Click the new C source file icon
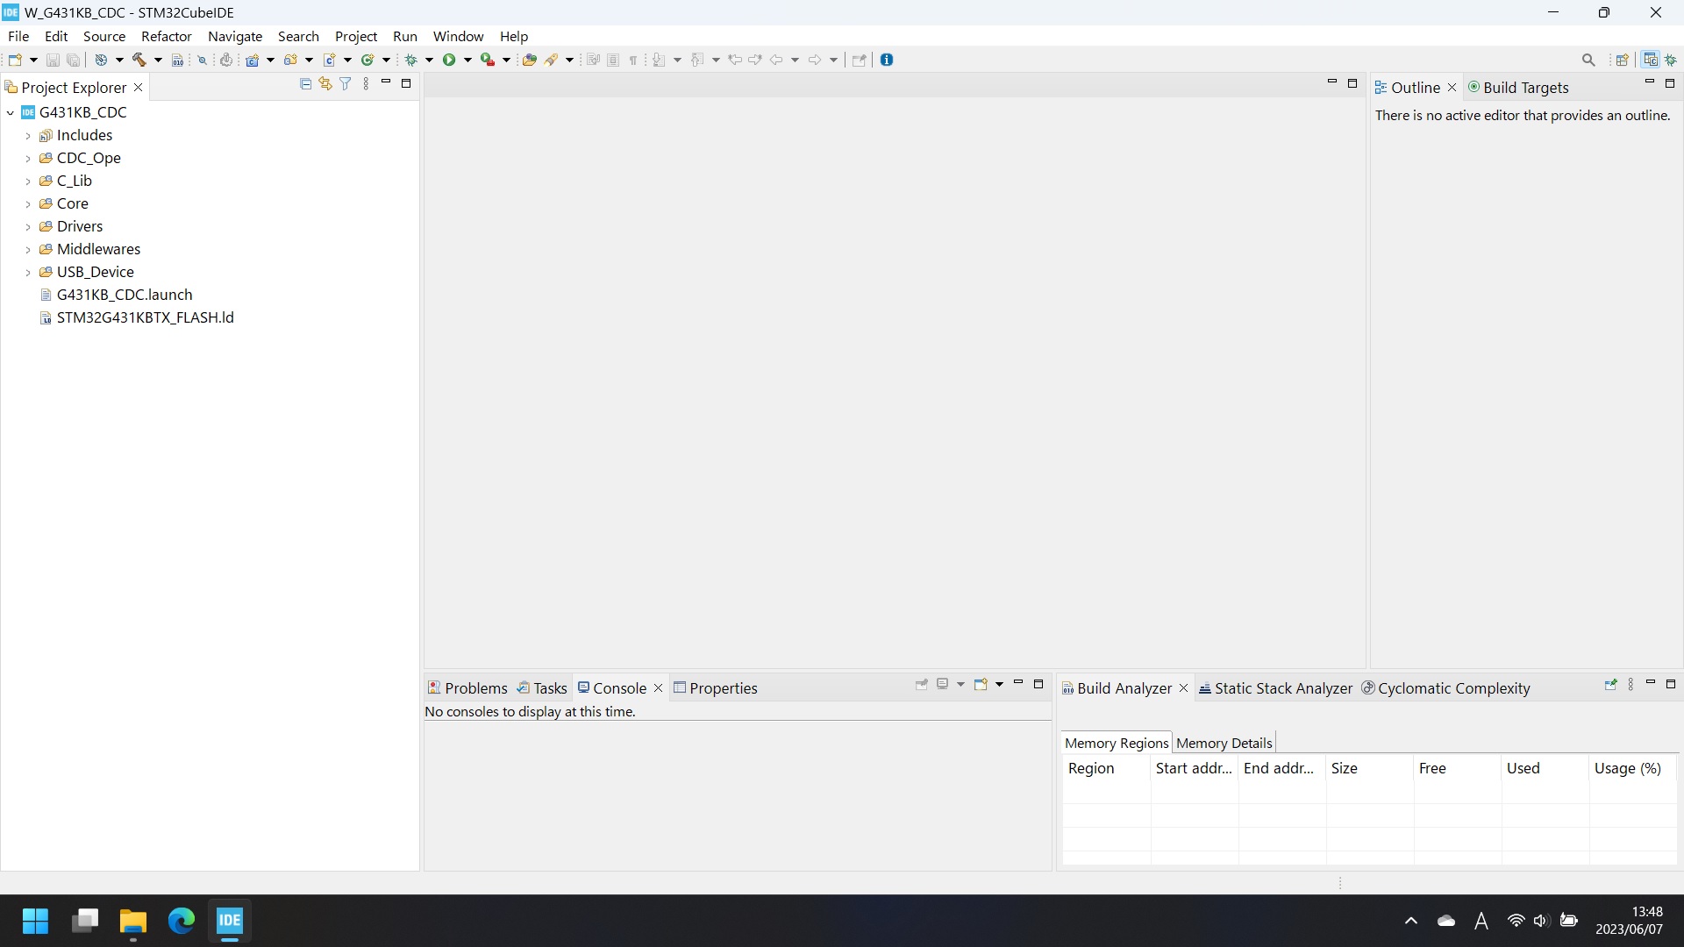1684x947 pixels. tap(330, 60)
